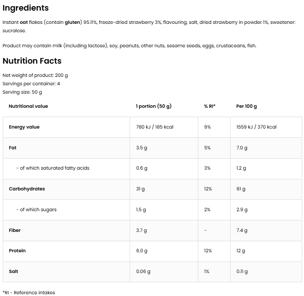
Task: Click the serving size 50 g line
Action: [23, 92]
